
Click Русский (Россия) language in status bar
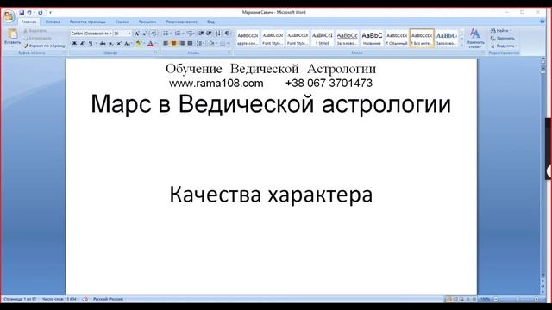(x=108, y=299)
